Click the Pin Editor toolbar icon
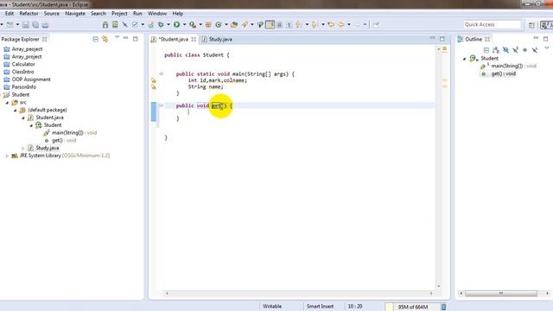Screen dimensions: 553x311 coord(376,24)
